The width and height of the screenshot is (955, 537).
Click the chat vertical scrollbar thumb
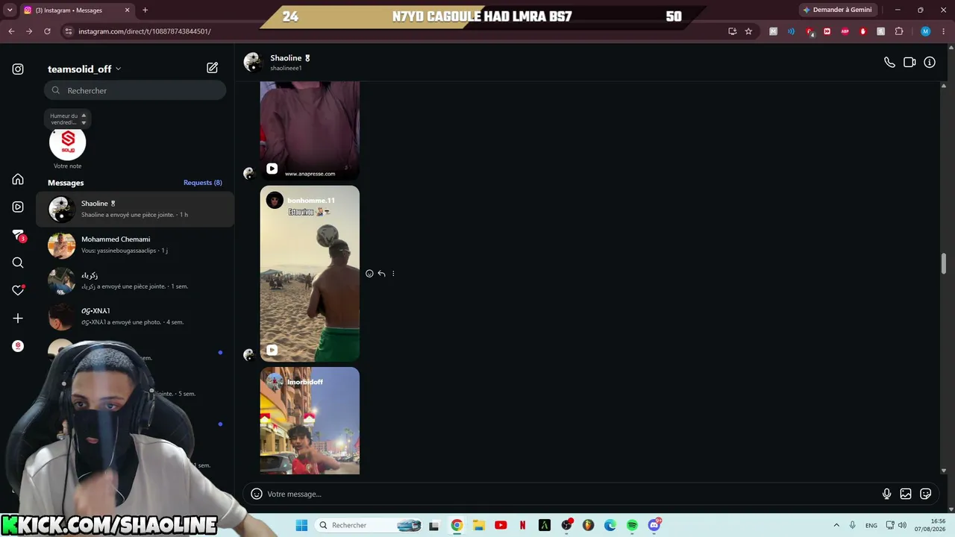(944, 264)
